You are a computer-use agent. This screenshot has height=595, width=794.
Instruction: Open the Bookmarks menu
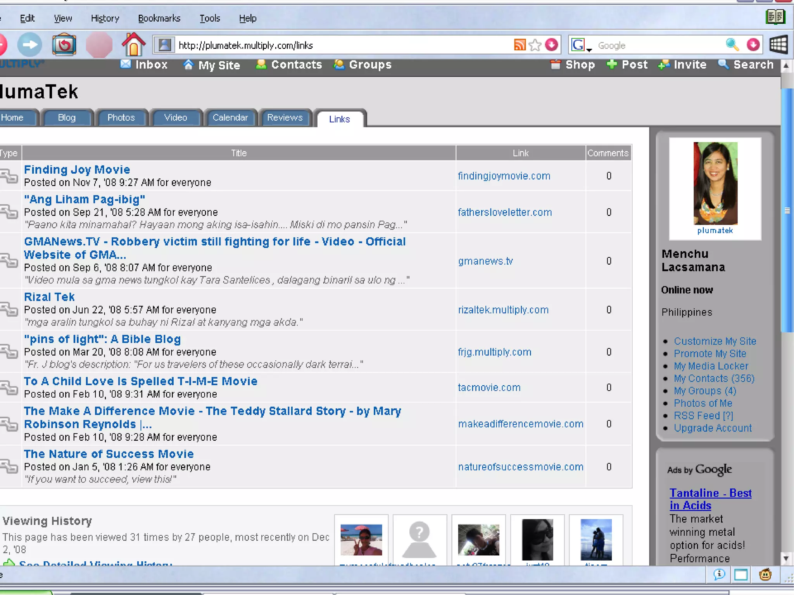coord(159,18)
